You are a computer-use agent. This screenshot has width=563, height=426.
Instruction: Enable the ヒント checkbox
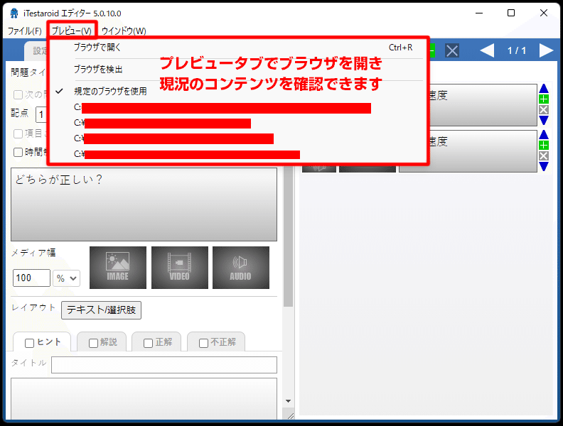29,343
